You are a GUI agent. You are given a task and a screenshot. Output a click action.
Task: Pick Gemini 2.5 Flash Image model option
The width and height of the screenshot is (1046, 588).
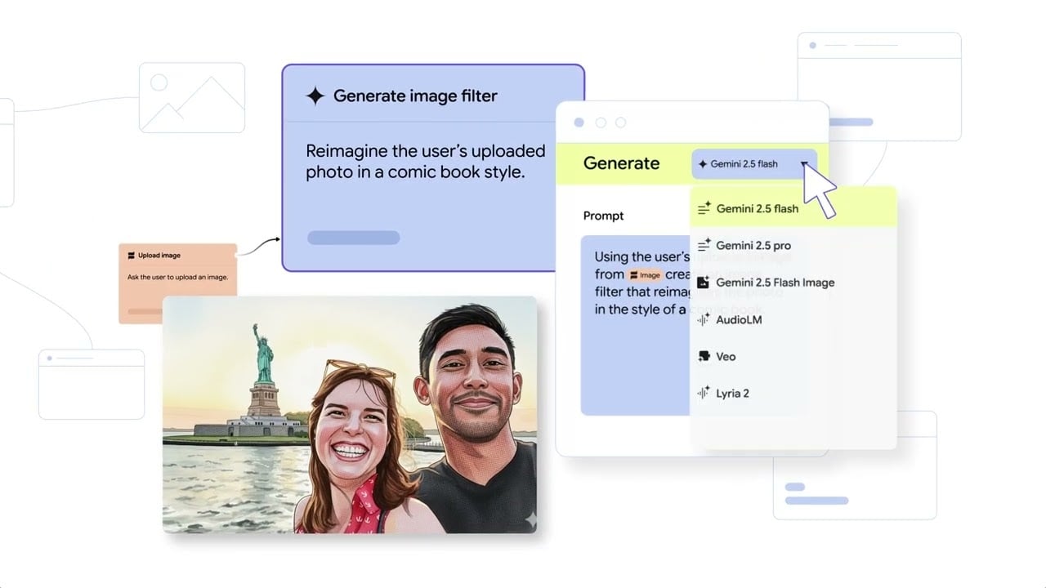[x=793, y=283]
